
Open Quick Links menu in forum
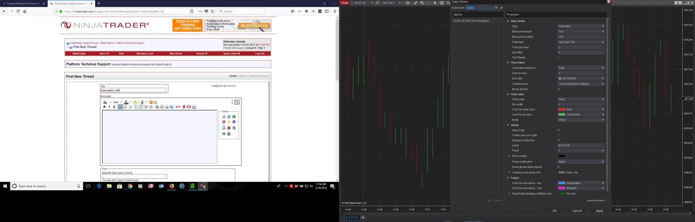(231, 53)
